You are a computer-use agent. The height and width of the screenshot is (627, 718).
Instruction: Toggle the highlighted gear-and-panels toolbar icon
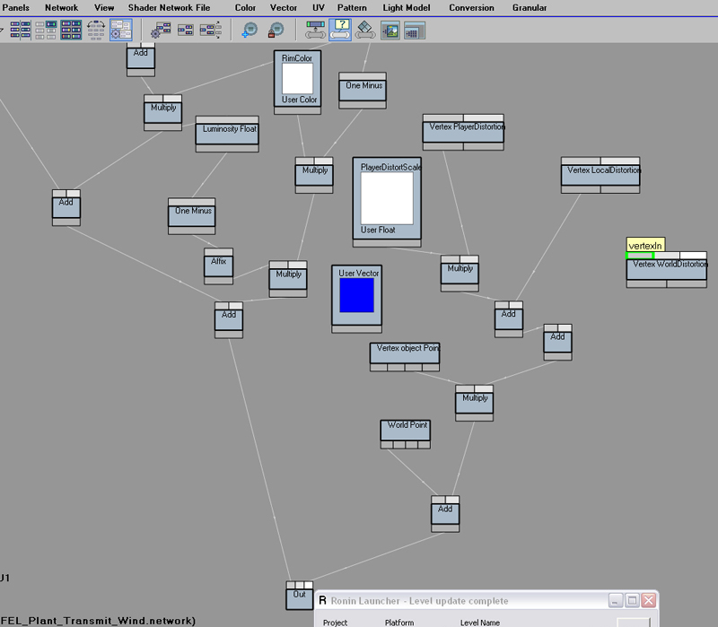121,30
